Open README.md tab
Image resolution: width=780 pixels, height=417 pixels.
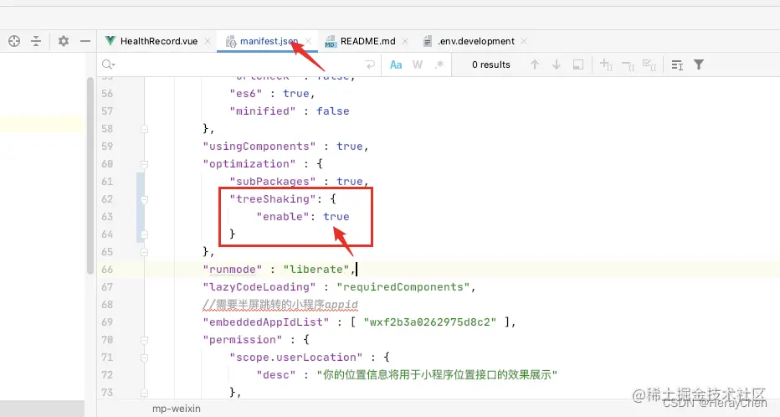click(367, 41)
